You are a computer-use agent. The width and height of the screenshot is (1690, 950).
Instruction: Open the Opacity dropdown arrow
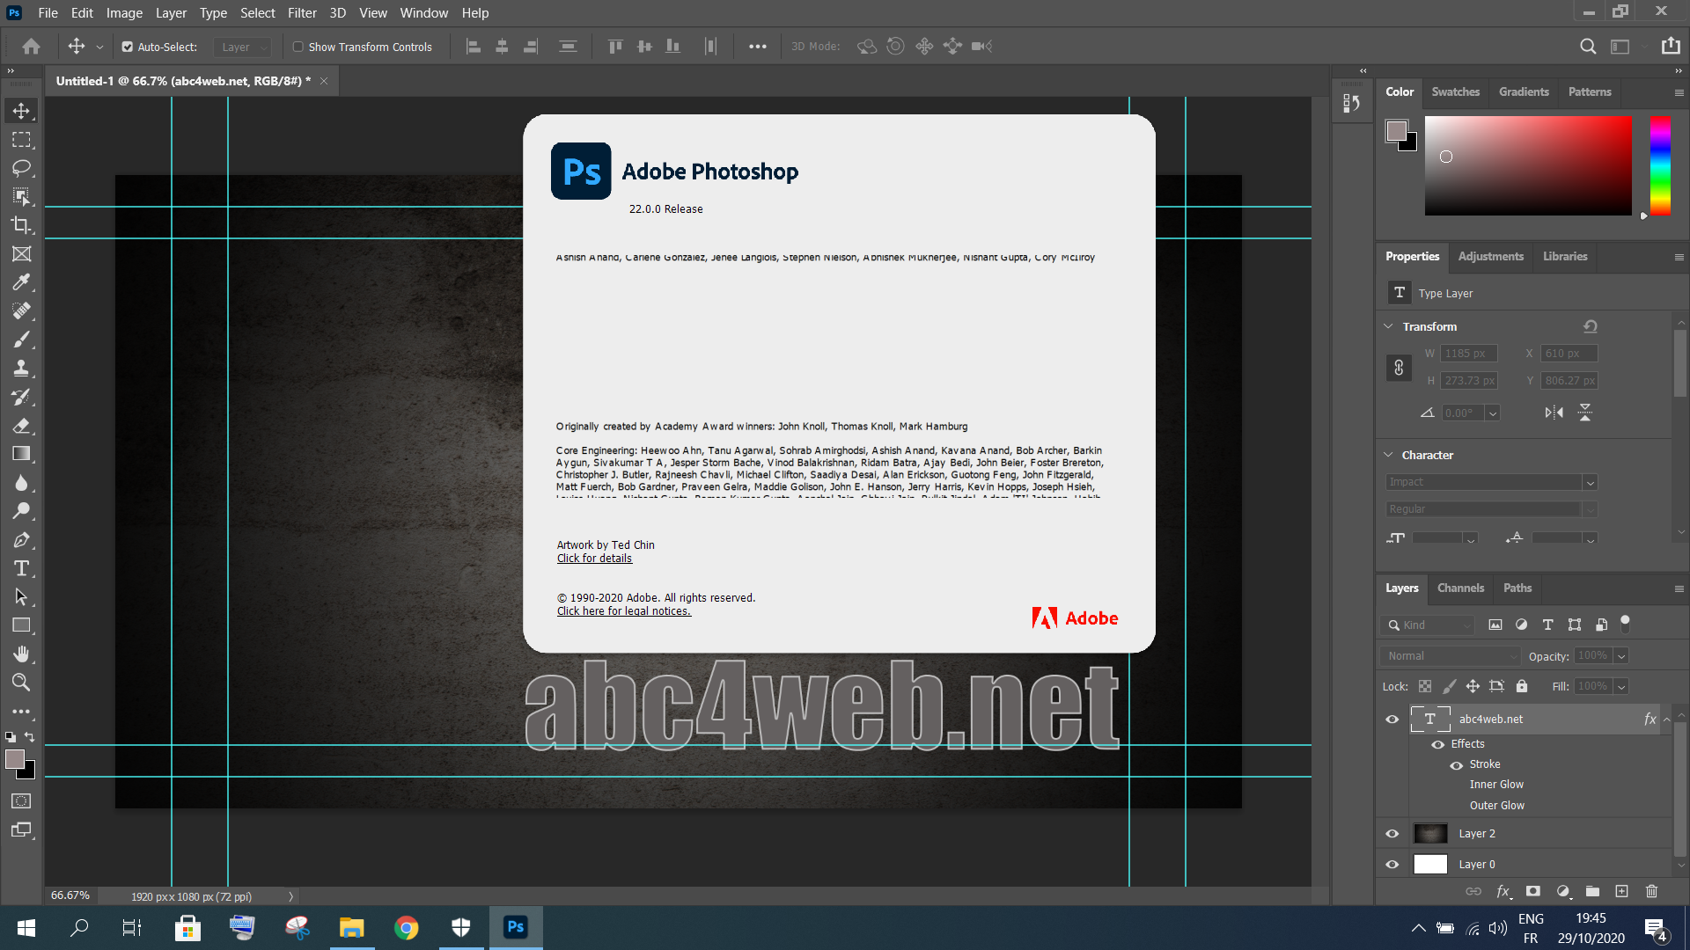click(1621, 656)
